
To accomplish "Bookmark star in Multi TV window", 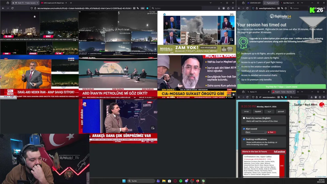I will click(147, 8).
